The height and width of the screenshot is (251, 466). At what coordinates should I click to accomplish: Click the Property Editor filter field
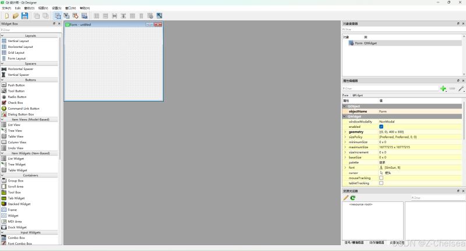(390, 88)
